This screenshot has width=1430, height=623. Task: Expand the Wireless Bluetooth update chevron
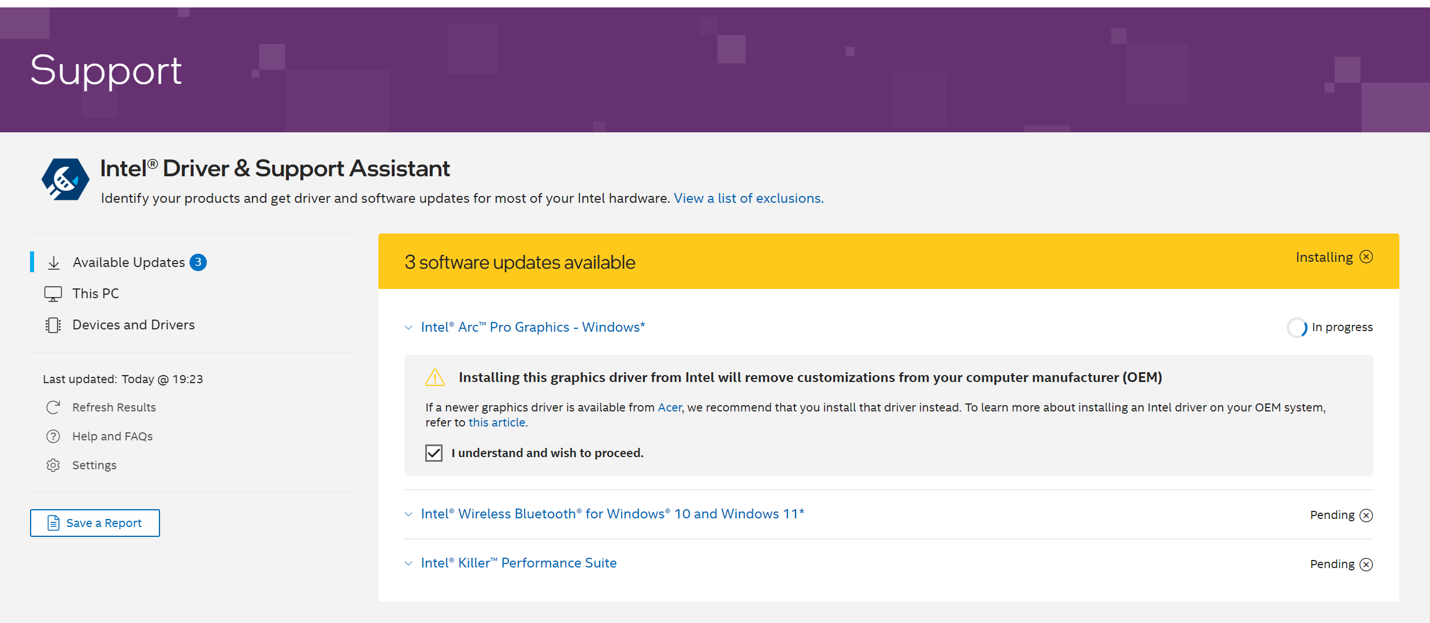[x=408, y=514]
